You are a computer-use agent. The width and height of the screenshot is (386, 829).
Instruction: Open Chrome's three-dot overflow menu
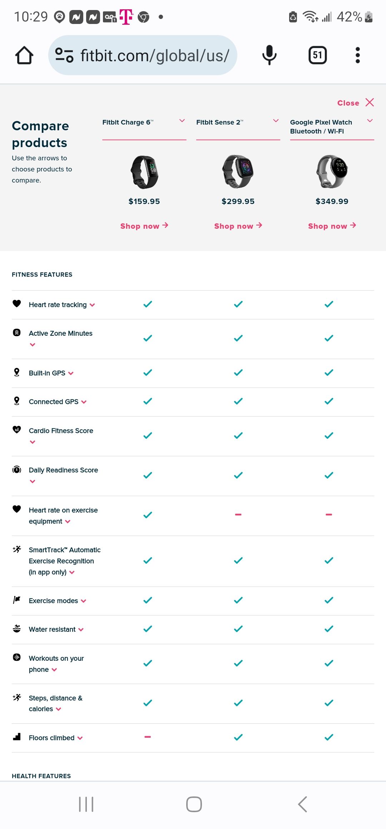pos(357,55)
